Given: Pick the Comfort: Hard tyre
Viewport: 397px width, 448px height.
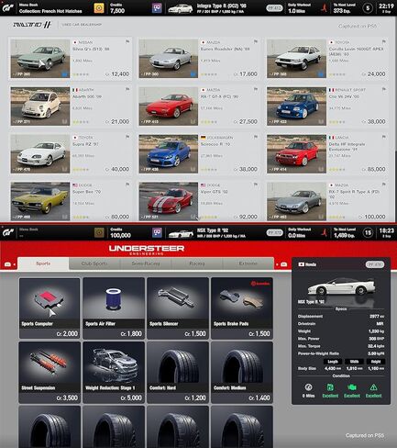Looking at the screenshot, I should (x=178, y=373).
